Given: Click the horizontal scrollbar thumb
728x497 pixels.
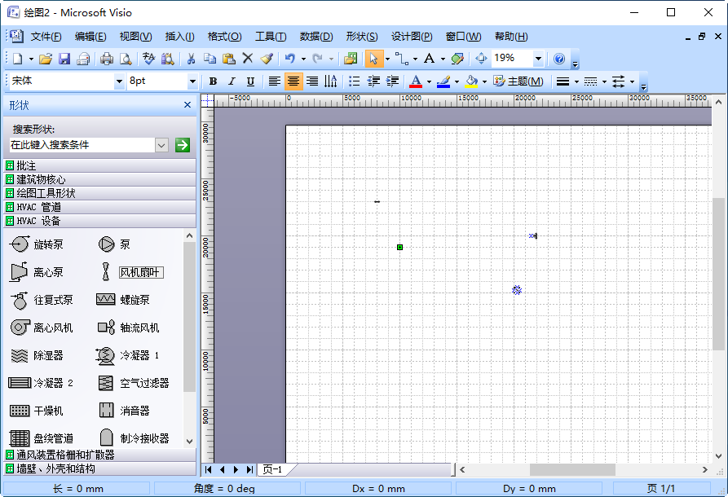Looking at the screenshot, I should [572, 469].
